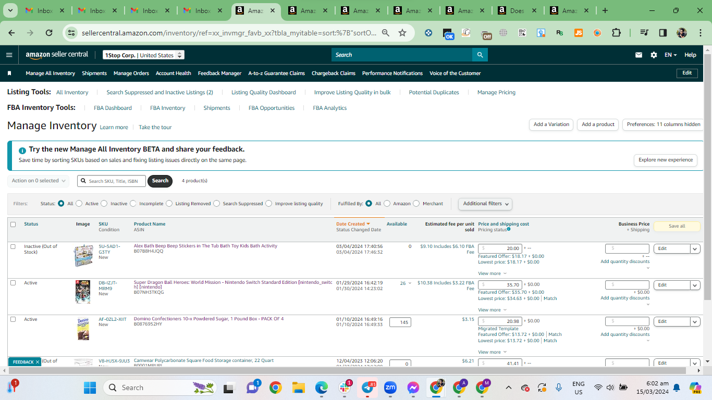Screen dimensions: 712x400
Task: Check the box for Alex Bath Stickers row
Action: tap(13, 246)
